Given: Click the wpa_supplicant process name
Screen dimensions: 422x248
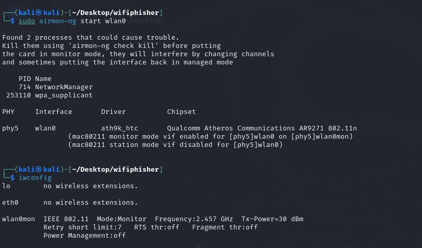Looking at the screenshot, I should pyautogui.click(x=64, y=95).
